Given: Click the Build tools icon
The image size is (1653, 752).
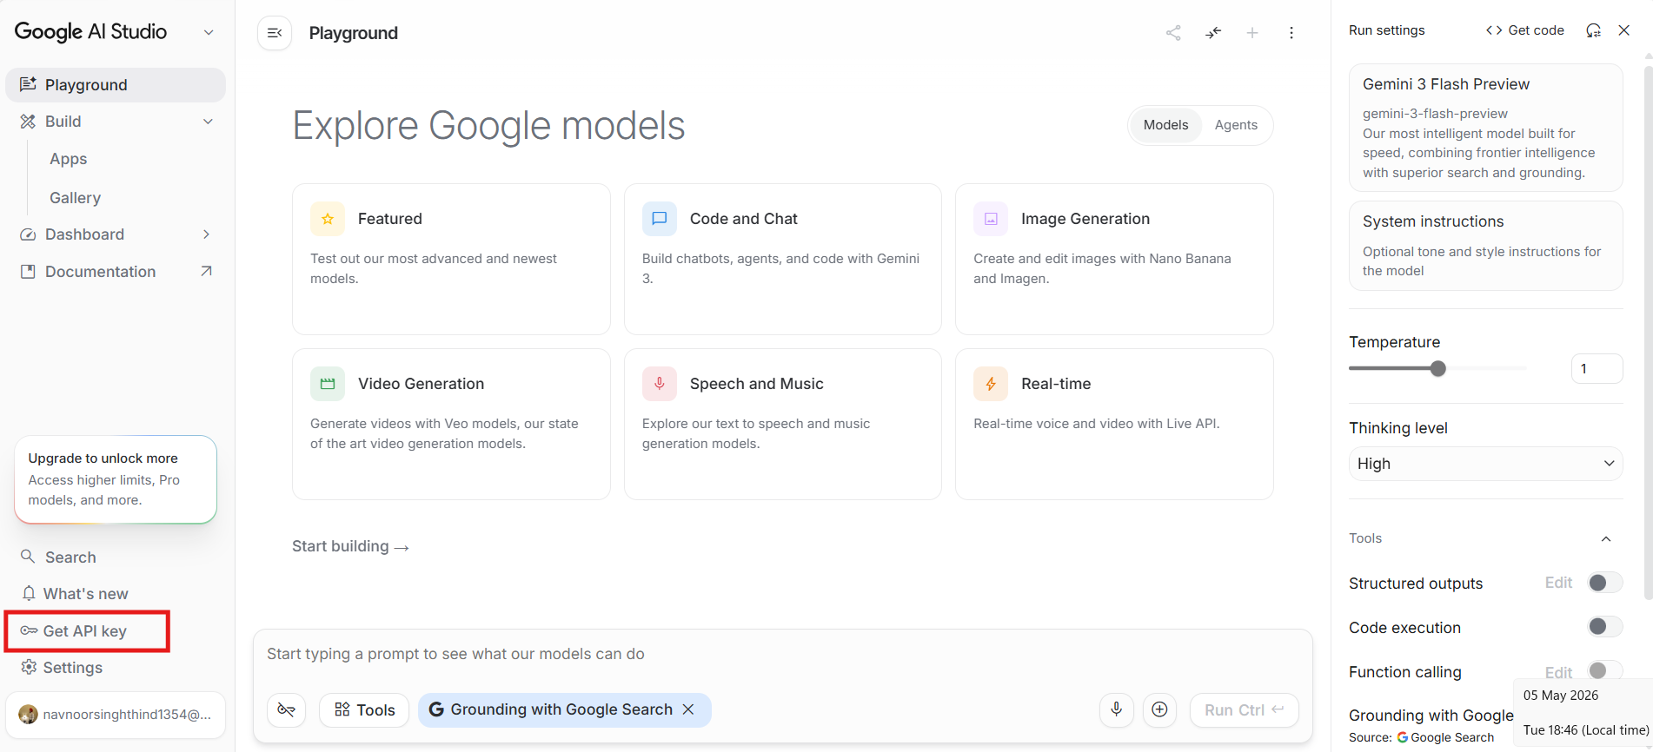Looking at the screenshot, I should pos(28,122).
